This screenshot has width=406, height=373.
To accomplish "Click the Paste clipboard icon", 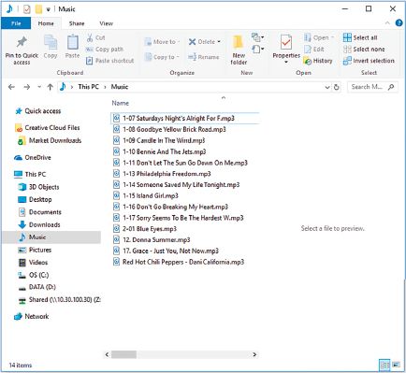I will (72, 42).
